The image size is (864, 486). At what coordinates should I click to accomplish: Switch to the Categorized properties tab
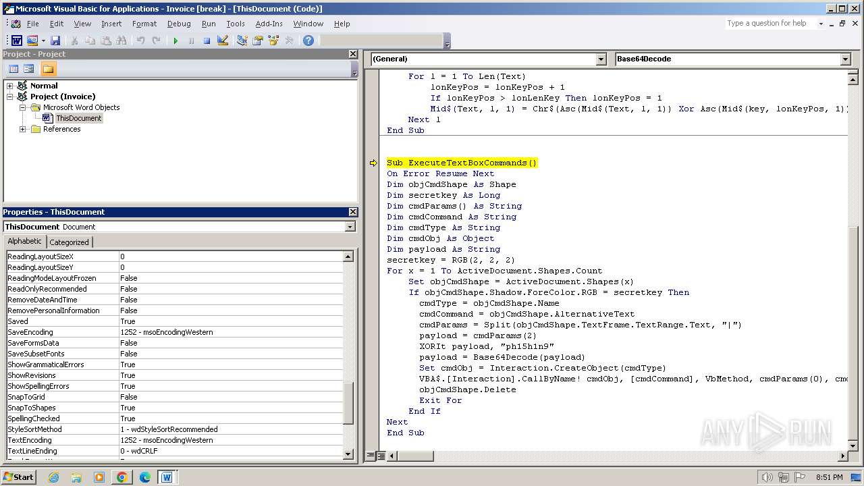point(69,242)
